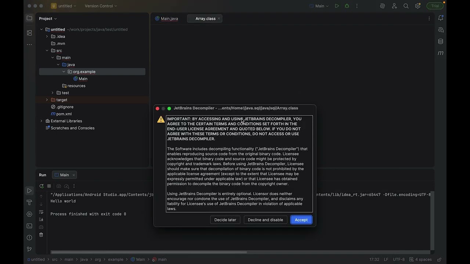Open the Database tool window
470x264 pixels.
[441, 41]
